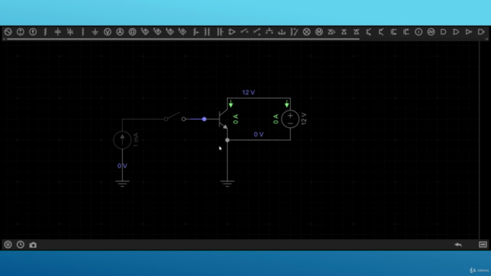Add a NOT gate inverter component
This screenshot has width=491, height=276.
469,32
